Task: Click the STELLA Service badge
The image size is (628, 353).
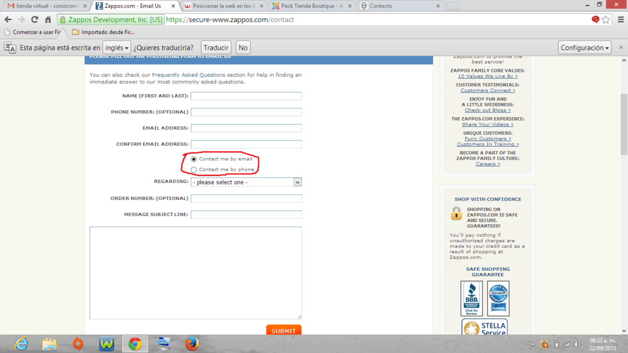Action: tap(485, 327)
